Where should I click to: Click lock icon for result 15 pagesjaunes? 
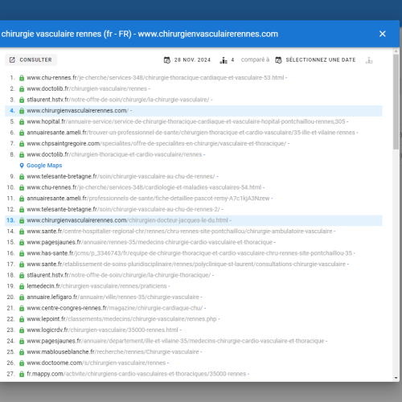point(22,243)
